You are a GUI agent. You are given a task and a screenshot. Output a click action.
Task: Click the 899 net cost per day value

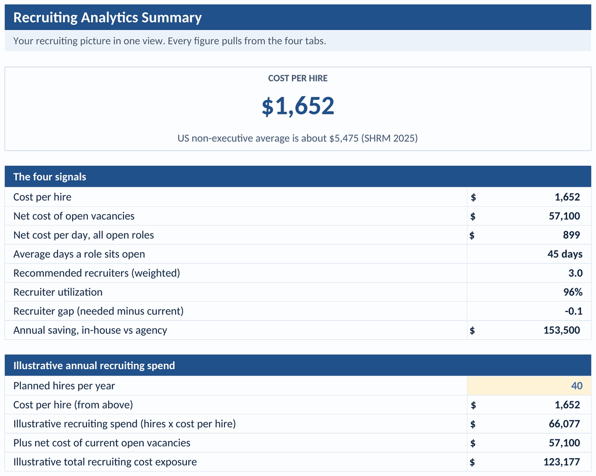click(x=571, y=235)
